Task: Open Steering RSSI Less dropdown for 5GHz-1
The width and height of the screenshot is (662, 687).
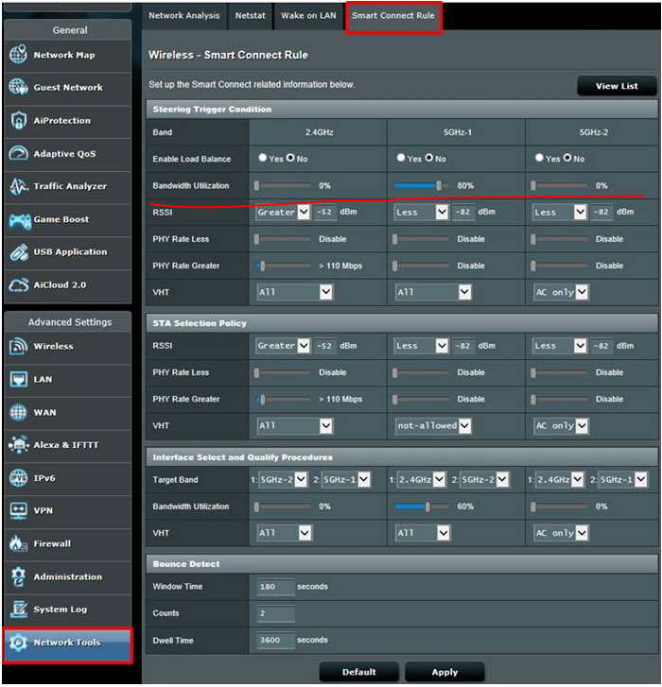Action: tap(421, 212)
